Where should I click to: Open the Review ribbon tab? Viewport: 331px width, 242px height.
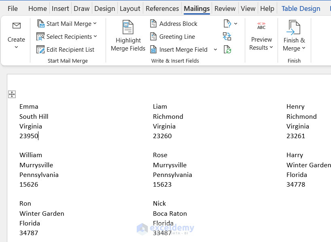pos(225,8)
